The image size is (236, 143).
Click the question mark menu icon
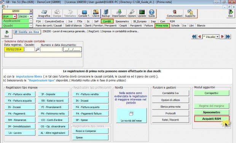7,7
